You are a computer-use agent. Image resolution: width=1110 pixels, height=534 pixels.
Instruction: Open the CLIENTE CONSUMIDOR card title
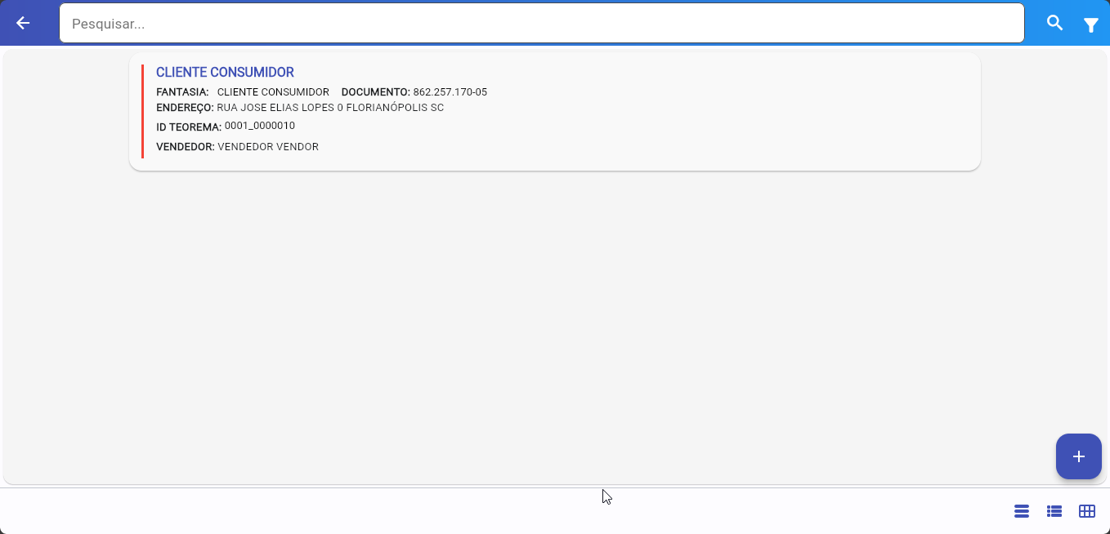(225, 73)
